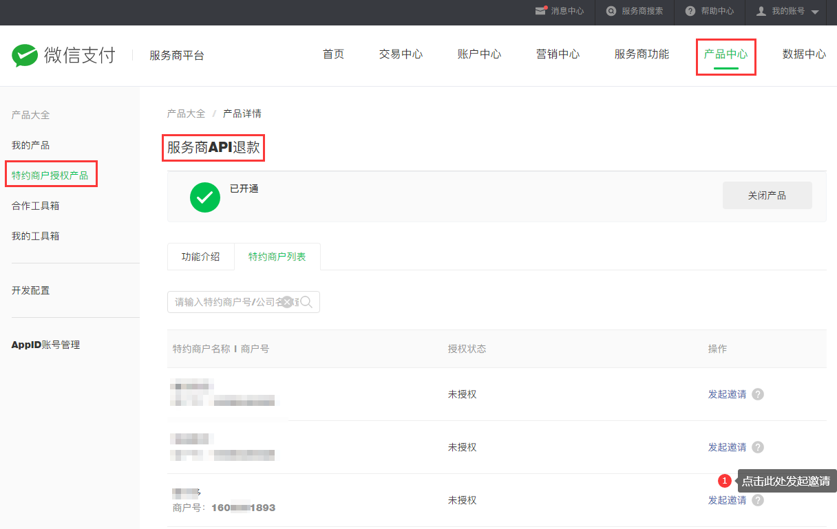Click the service provider search icon
Image resolution: width=837 pixels, height=529 pixels.
611,11
